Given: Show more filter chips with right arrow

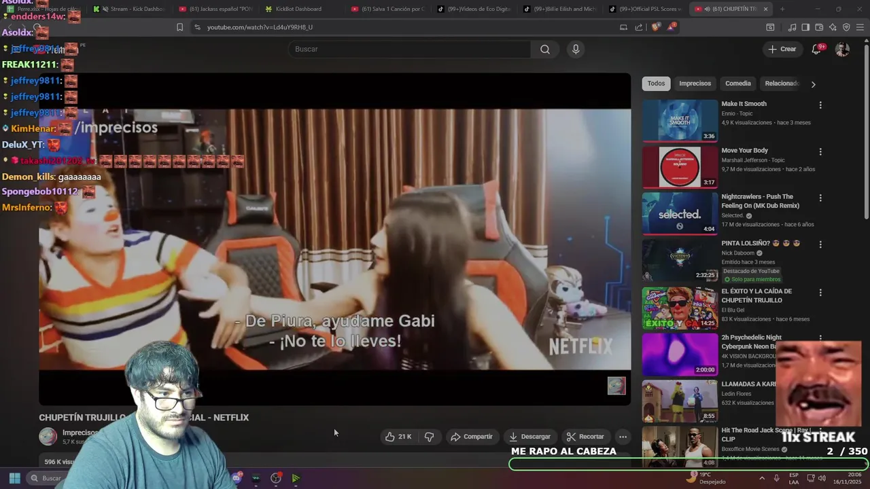Looking at the screenshot, I should click(x=813, y=84).
